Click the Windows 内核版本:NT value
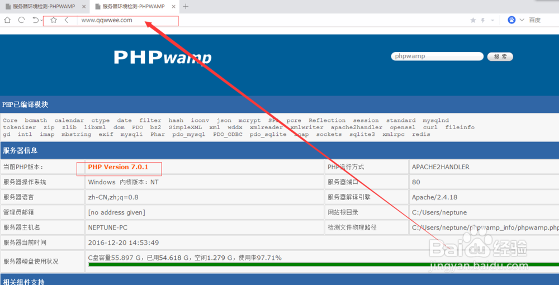The height and width of the screenshot is (285, 559). tap(124, 182)
